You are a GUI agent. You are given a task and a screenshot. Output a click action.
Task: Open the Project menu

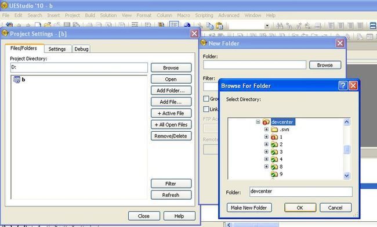point(72,16)
